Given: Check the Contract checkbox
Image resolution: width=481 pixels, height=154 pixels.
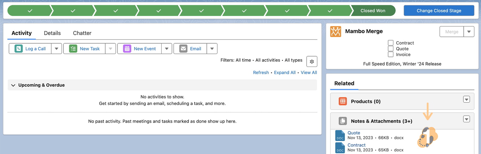Looking at the screenshot, I should click(x=391, y=43).
